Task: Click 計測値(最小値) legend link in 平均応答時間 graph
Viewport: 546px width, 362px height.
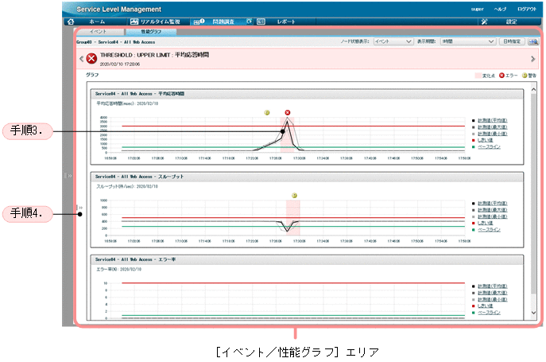Action: tap(493, 134)
